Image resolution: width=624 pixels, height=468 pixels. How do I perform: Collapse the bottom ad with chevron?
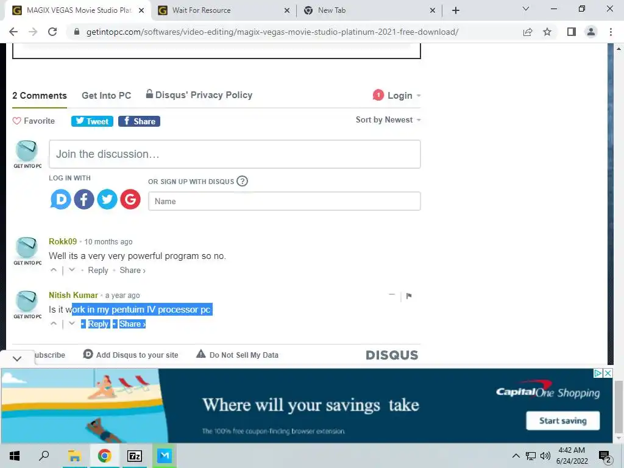17,358
